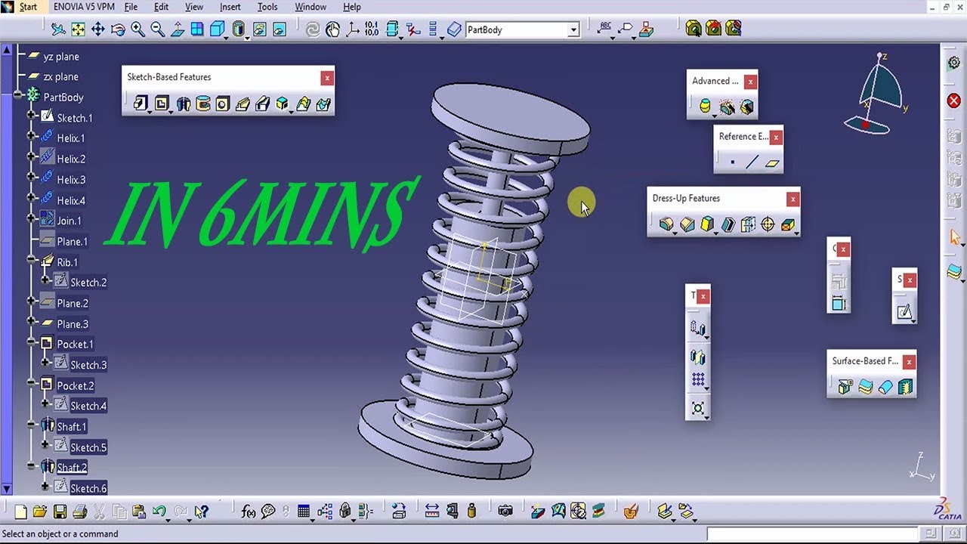Viewport: 967px width, 544px height.
Task: Select Shaft.2 in the specification tree
Action: 72,468
